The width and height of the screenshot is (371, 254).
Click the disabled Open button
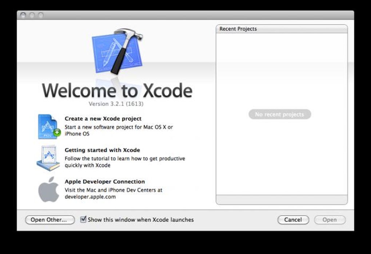pyautogui.click(x=330, y=220)
